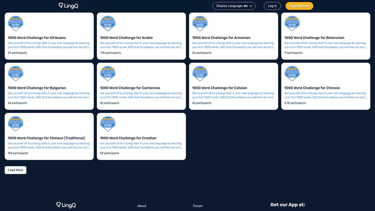Open 1000 Word Challenge for Afrikaans title
Viewport: 375px width, 211px height.
37,38
